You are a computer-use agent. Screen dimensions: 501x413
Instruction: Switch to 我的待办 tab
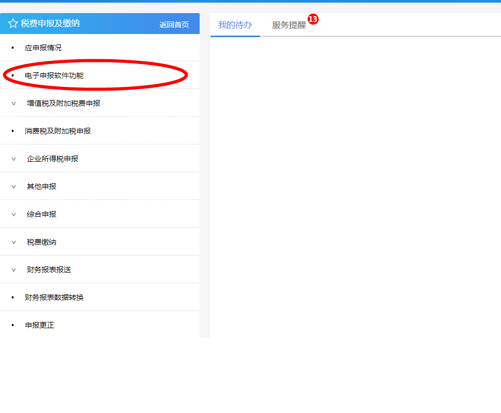click(235, 25)
